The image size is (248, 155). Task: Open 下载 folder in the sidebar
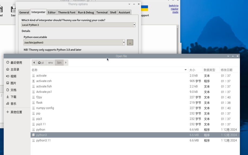[x=17, y=97]
